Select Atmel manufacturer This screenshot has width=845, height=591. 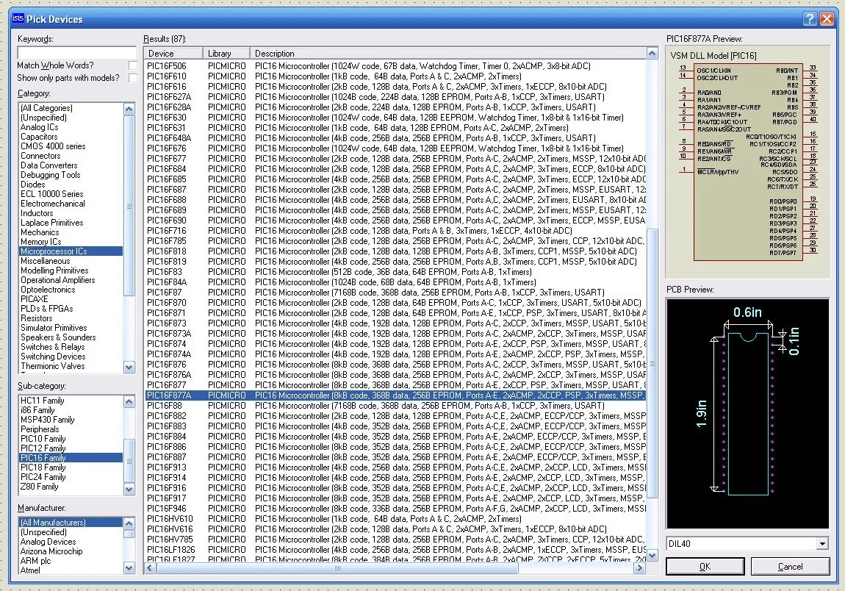click(71, 570)
